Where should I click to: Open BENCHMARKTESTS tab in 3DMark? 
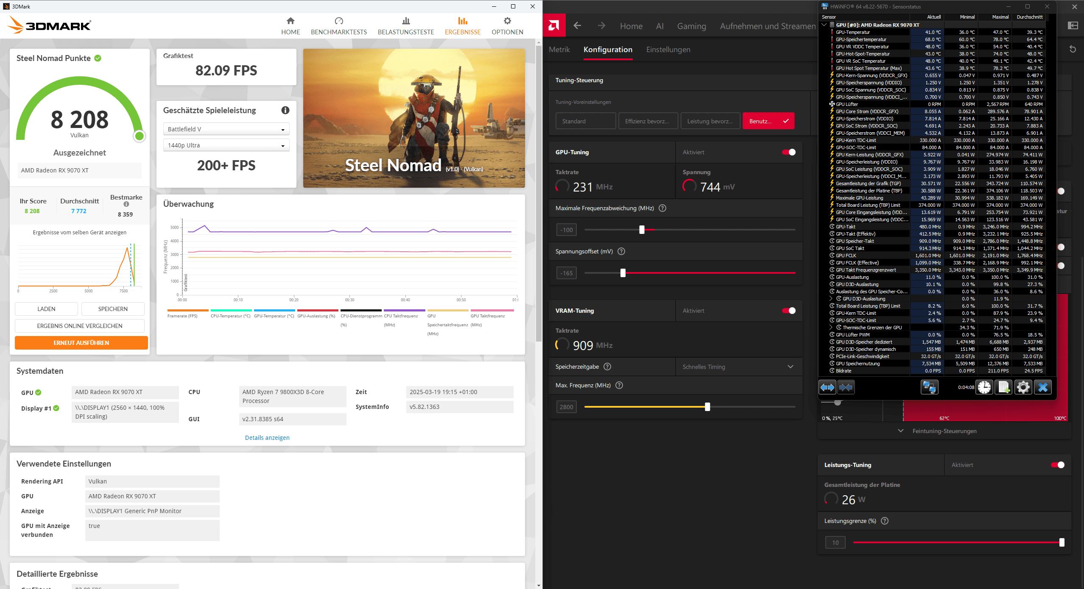click(338, 26)
